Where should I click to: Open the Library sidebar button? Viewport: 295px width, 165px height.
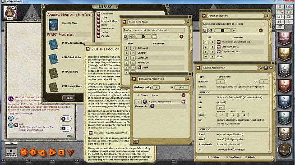284,133
